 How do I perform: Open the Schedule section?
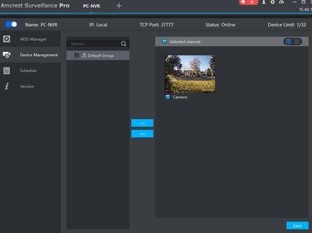point(28,70)
